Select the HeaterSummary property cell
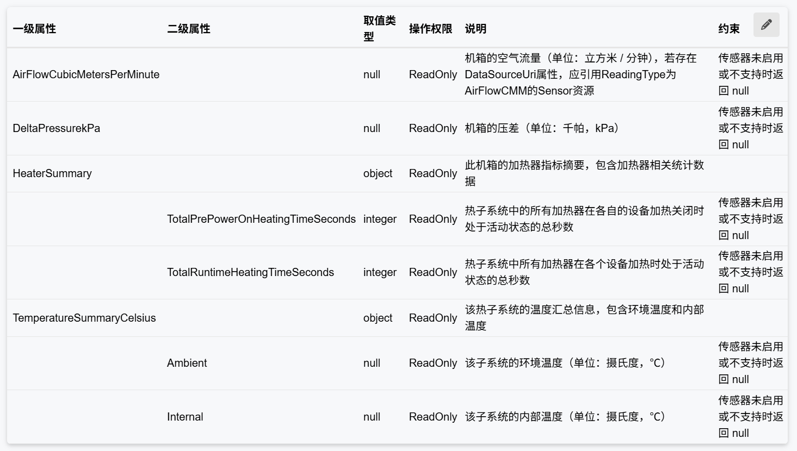Screen dimensions: 797x451 pos(52,173)
